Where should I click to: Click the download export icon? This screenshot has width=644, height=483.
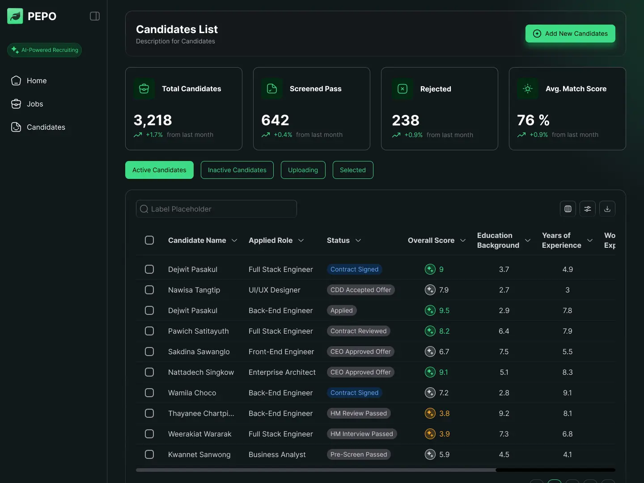tap(607, 209)
